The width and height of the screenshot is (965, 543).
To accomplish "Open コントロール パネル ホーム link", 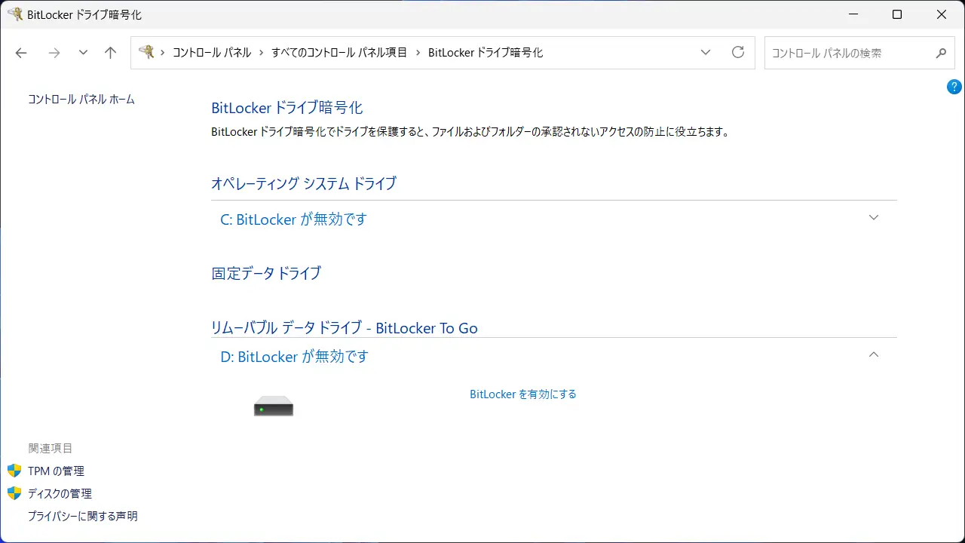I will click(x=81, y=100).
